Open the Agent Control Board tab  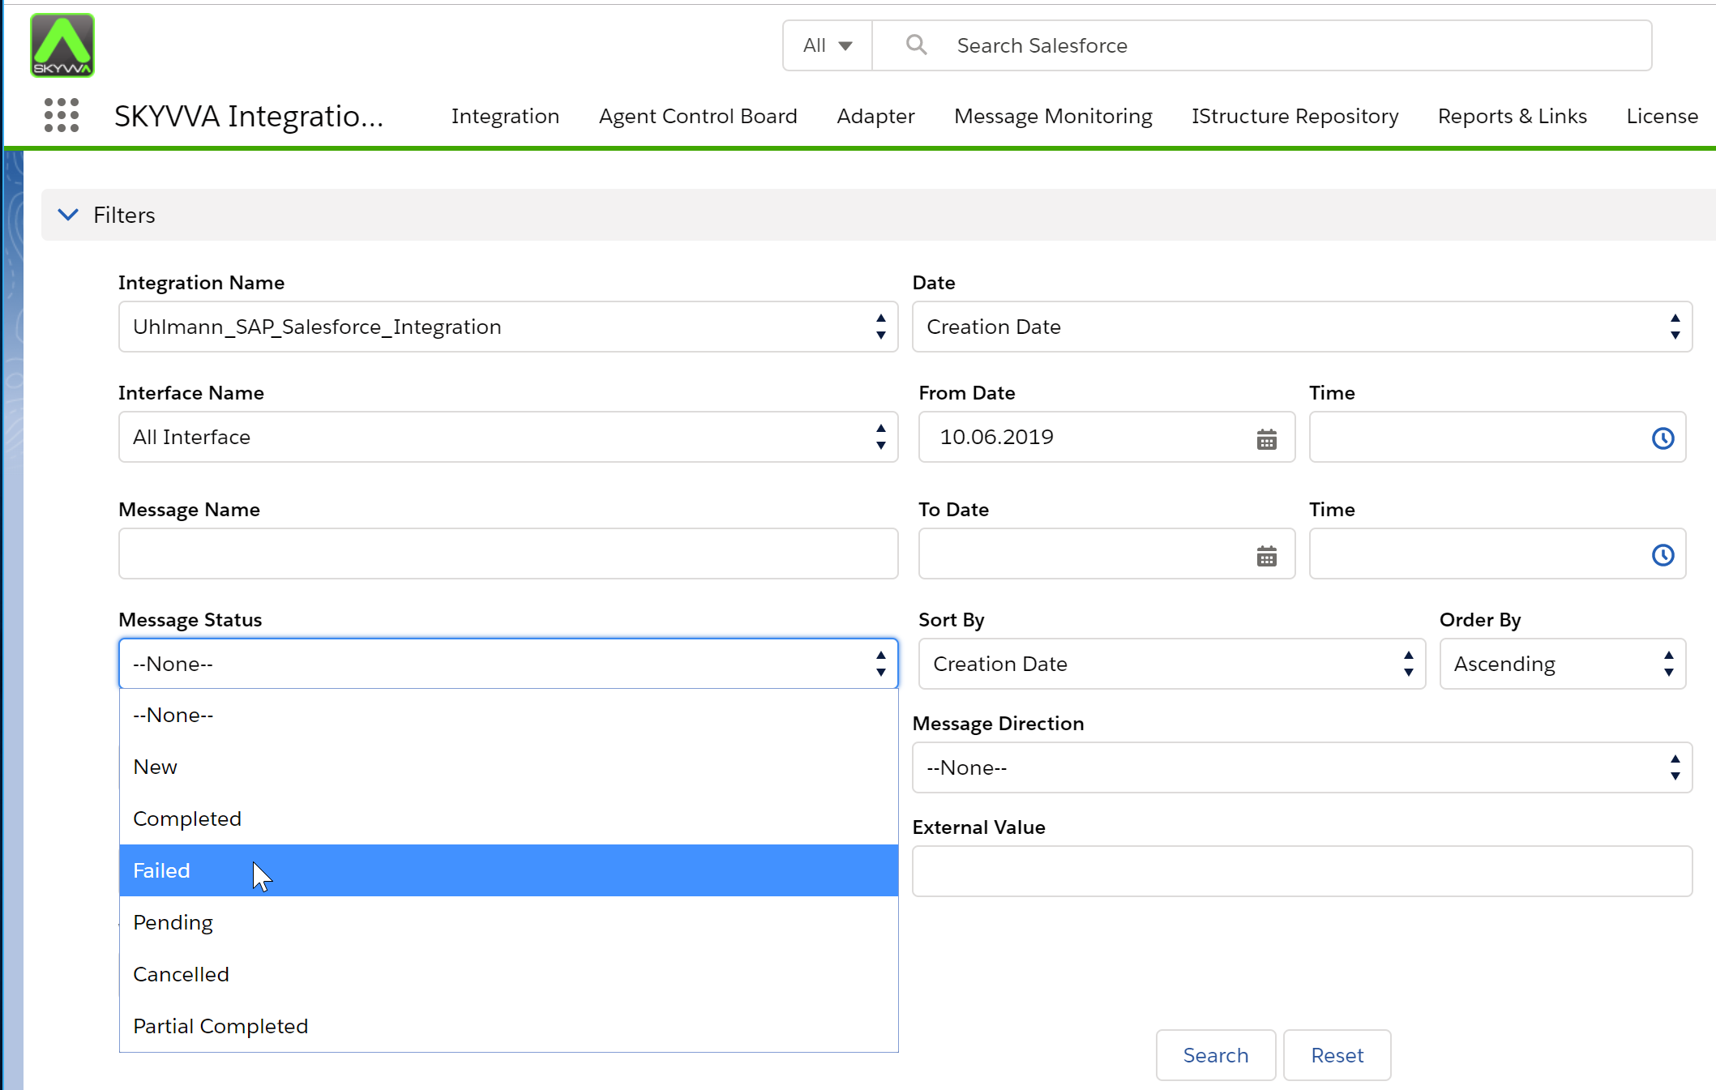(698, 116)
